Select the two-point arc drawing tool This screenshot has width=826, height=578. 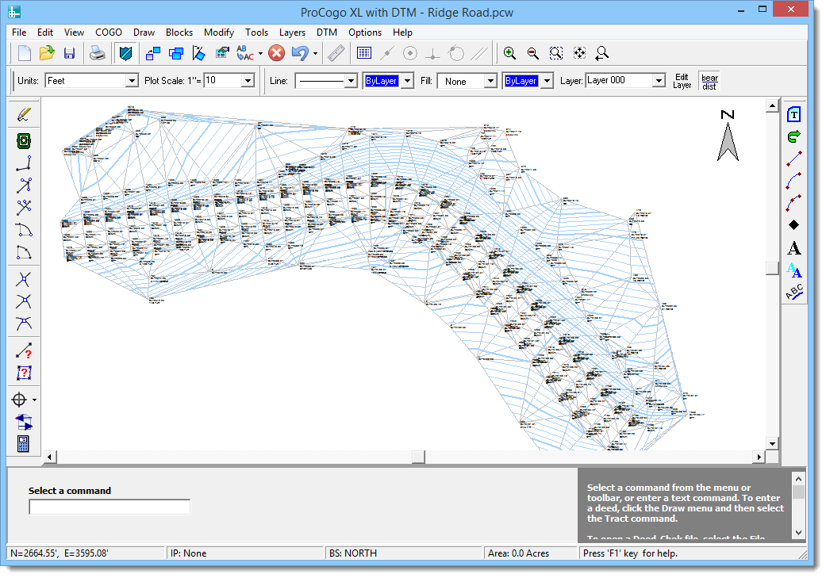coord(794,181)
